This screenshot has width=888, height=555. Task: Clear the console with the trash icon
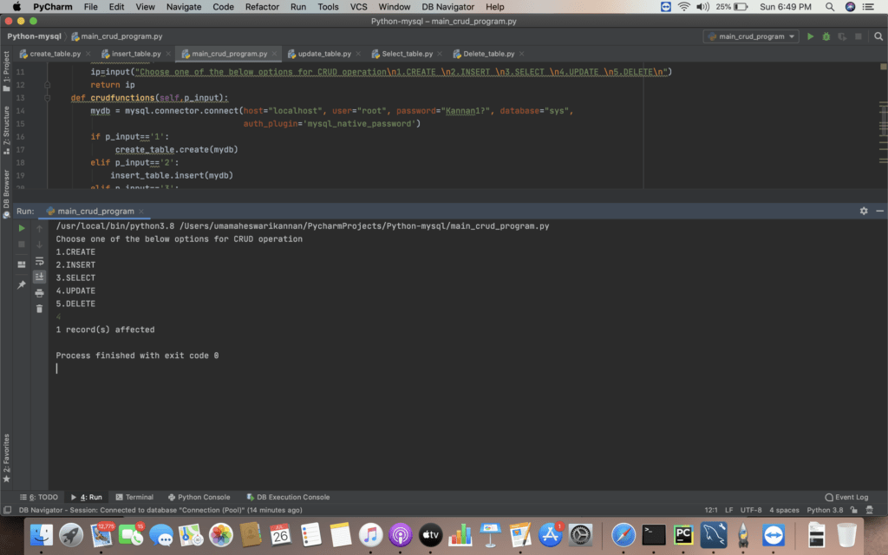(x=39, y=308)
